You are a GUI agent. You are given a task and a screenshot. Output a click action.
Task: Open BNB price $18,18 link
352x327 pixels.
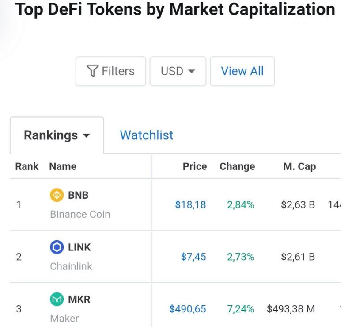(190, 205)
